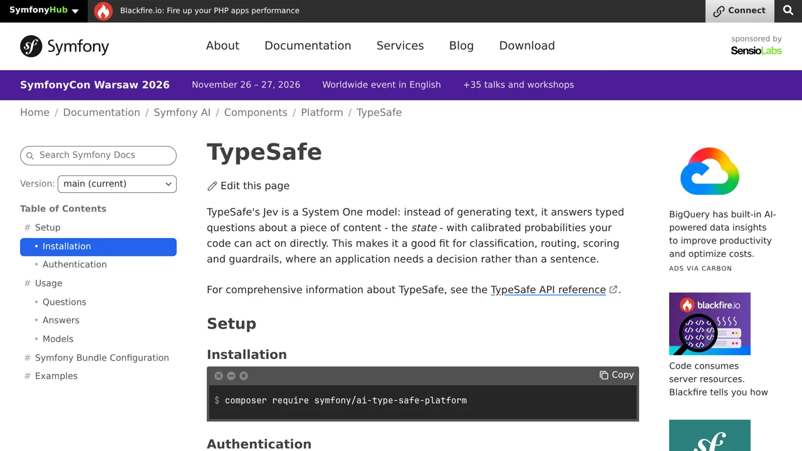Click the SymfonyCon Warsaw 2026 banner link

(x=95, y=85)
